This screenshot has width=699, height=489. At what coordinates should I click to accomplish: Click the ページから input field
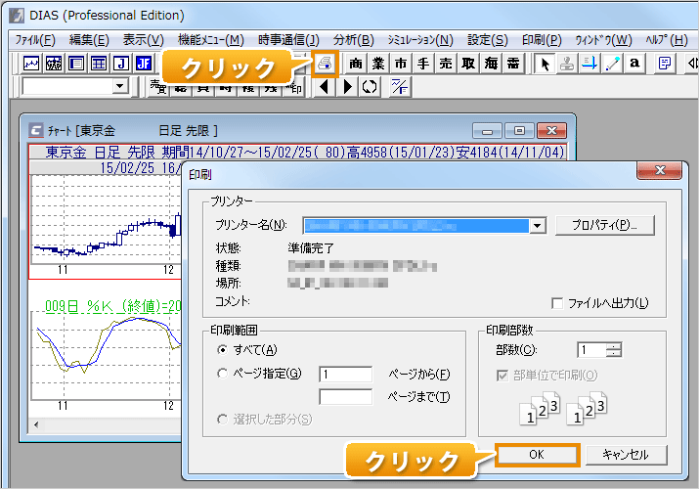point(345,374)
